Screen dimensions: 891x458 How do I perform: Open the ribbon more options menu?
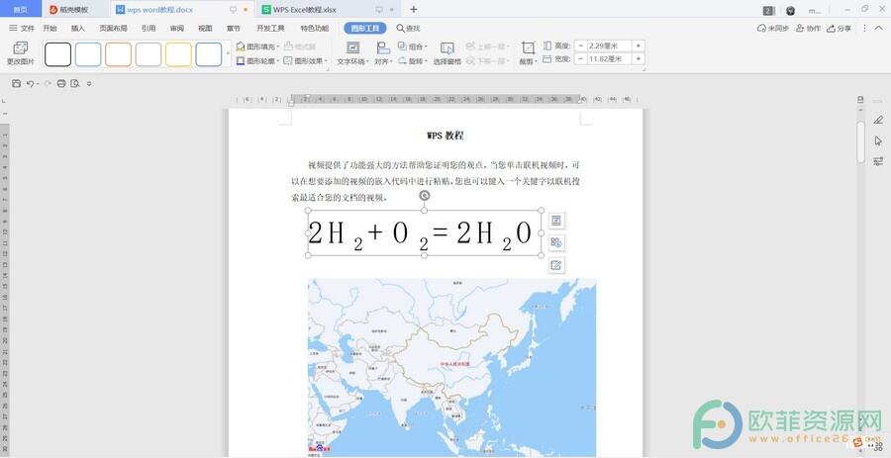click(864, 28)
